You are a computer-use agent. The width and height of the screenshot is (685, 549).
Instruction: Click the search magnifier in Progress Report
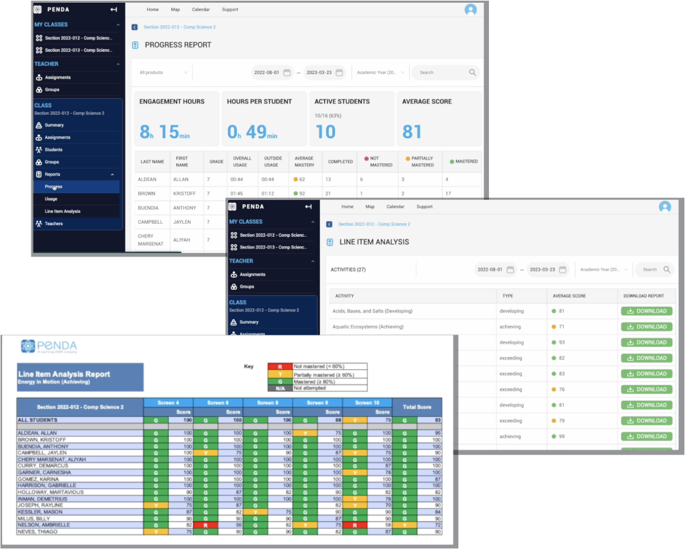pos(473,72)
